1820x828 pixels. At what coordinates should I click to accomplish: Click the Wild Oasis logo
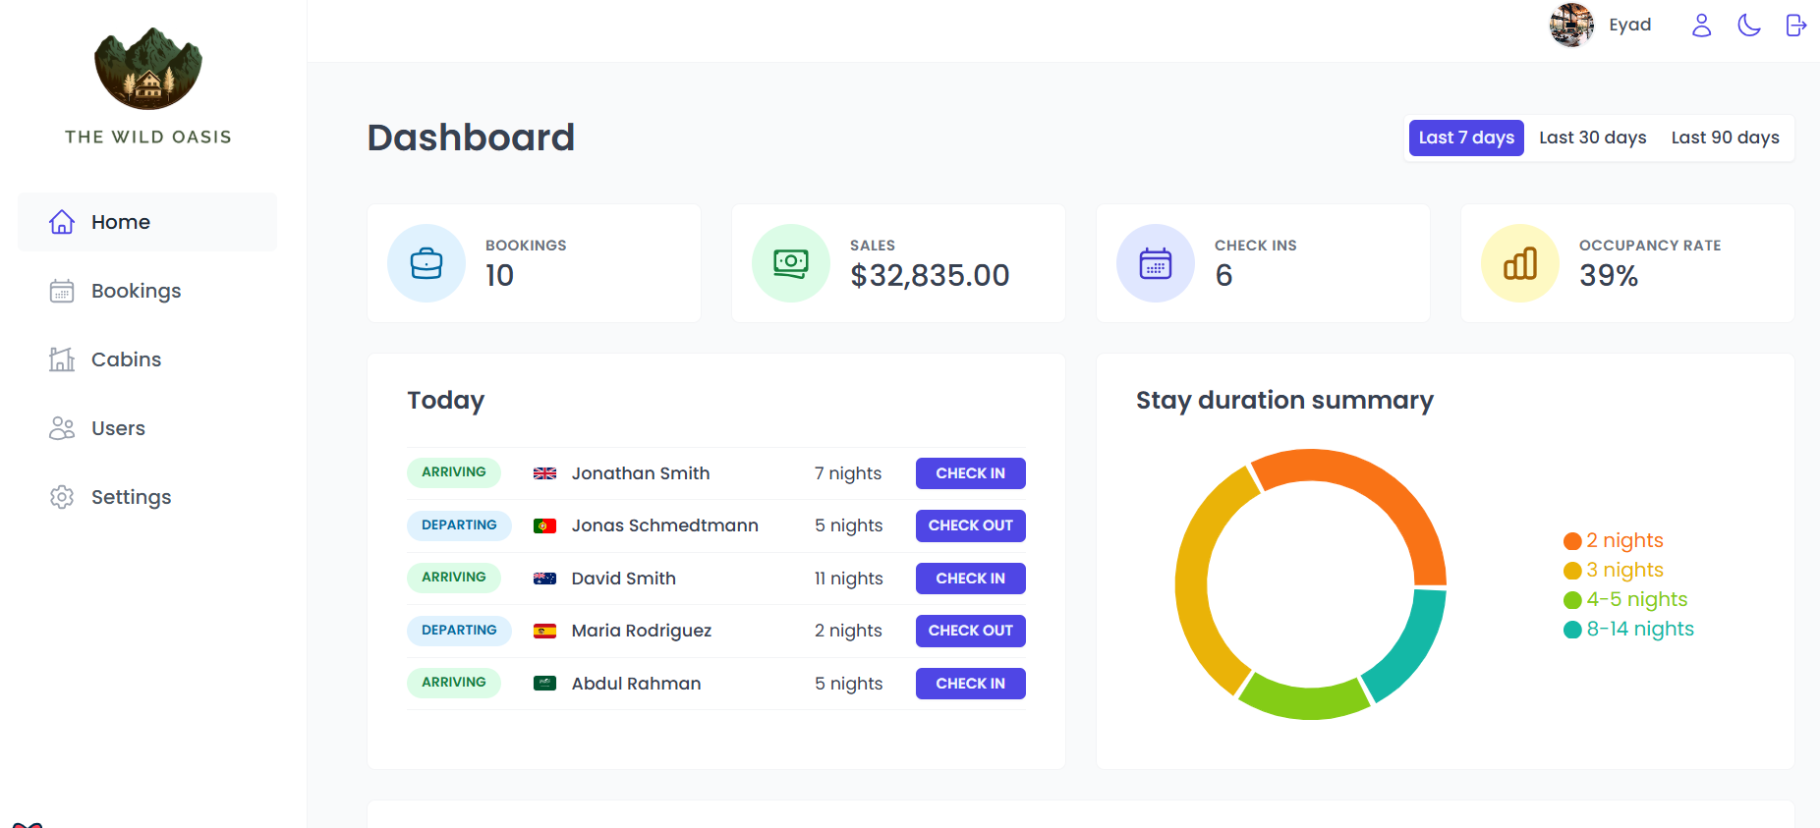click(148, 69)
